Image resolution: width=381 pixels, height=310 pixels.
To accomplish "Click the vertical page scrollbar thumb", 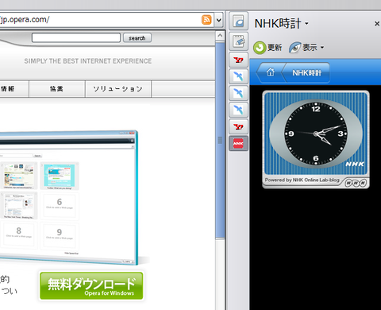I will click(x=220, y=141).
